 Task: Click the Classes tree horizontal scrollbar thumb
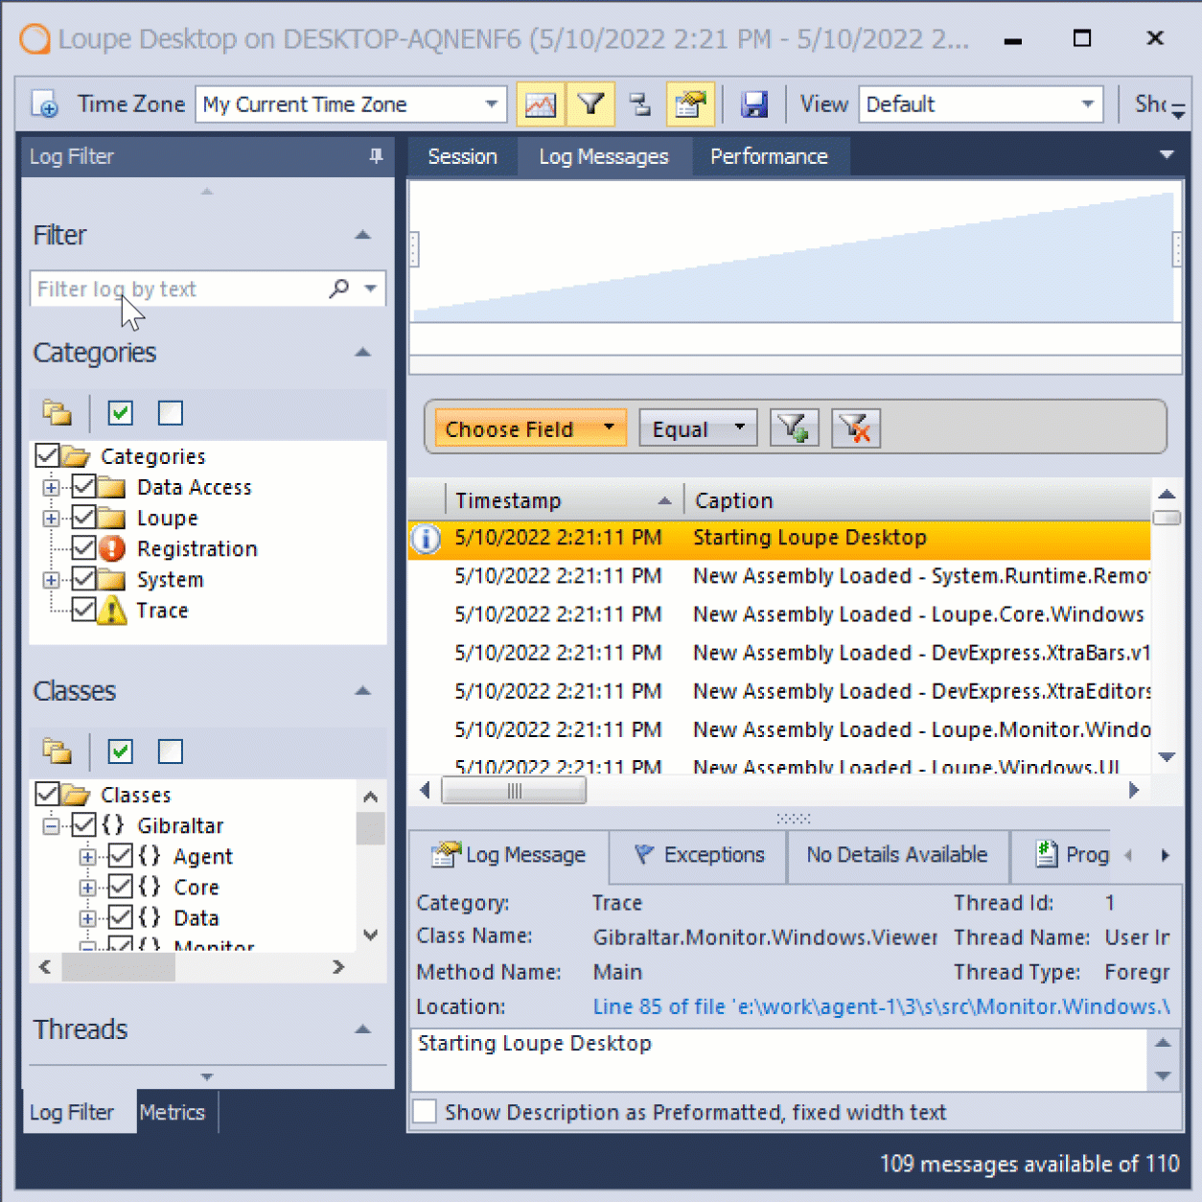coord(119,967)
